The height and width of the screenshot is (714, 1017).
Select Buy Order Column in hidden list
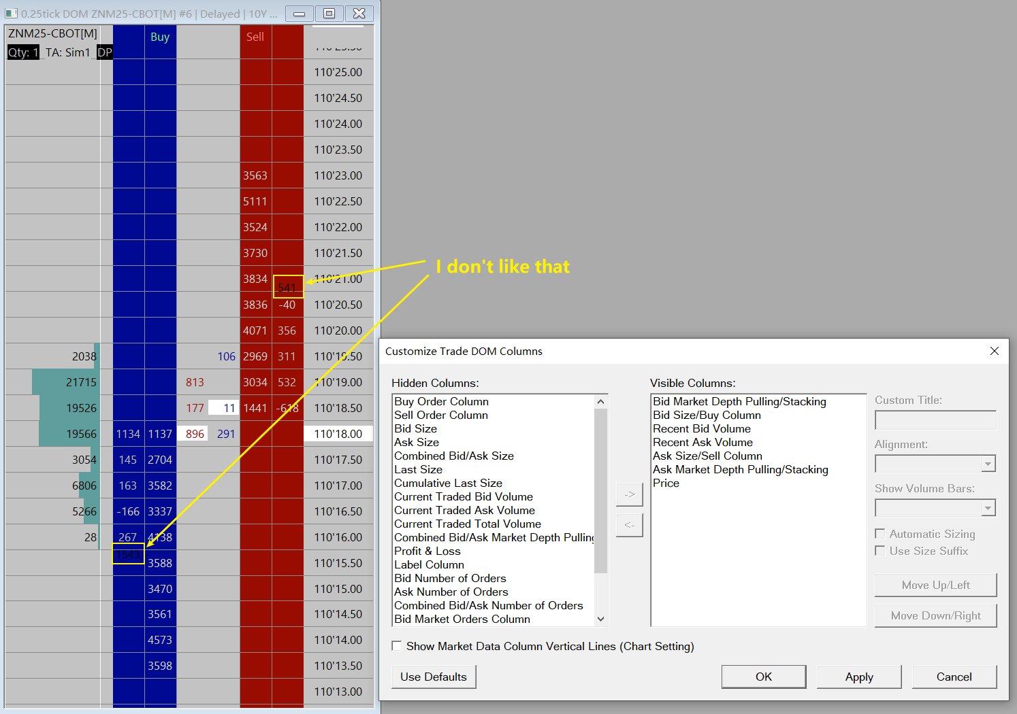(x=441, y=401)
